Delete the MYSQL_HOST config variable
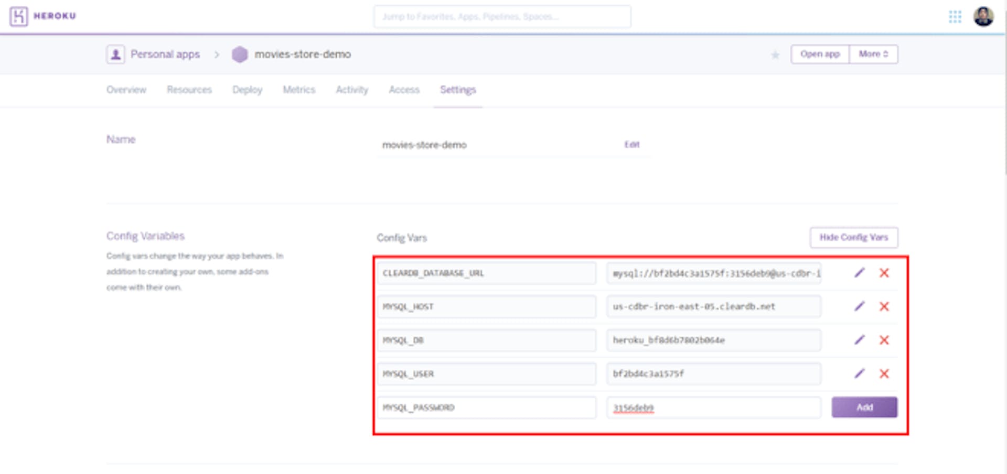Screen dimensions: 1007x474 click(884, 306)
